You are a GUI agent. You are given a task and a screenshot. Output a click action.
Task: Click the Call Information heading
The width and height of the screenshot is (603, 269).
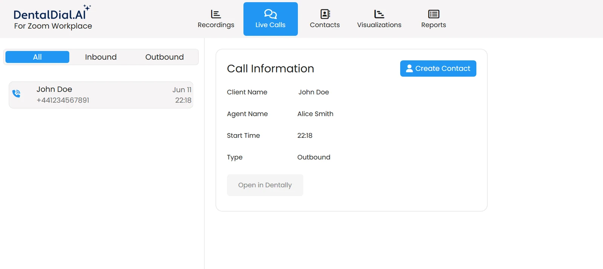[x=270, y=68]
